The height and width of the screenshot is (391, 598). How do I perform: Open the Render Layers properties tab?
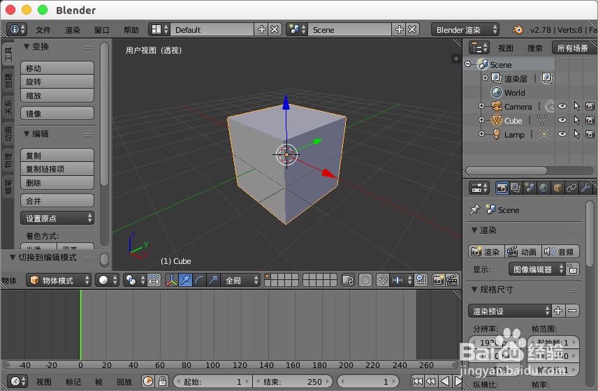coord(516,188)
